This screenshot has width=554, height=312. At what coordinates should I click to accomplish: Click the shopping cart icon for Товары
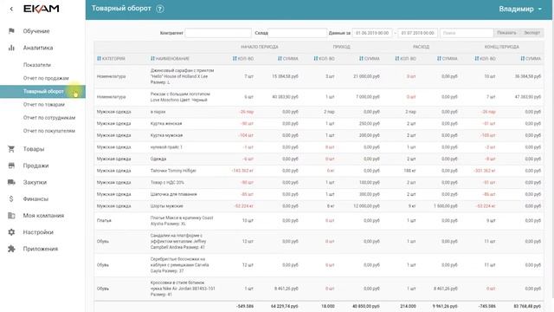[x=11, y=149]
